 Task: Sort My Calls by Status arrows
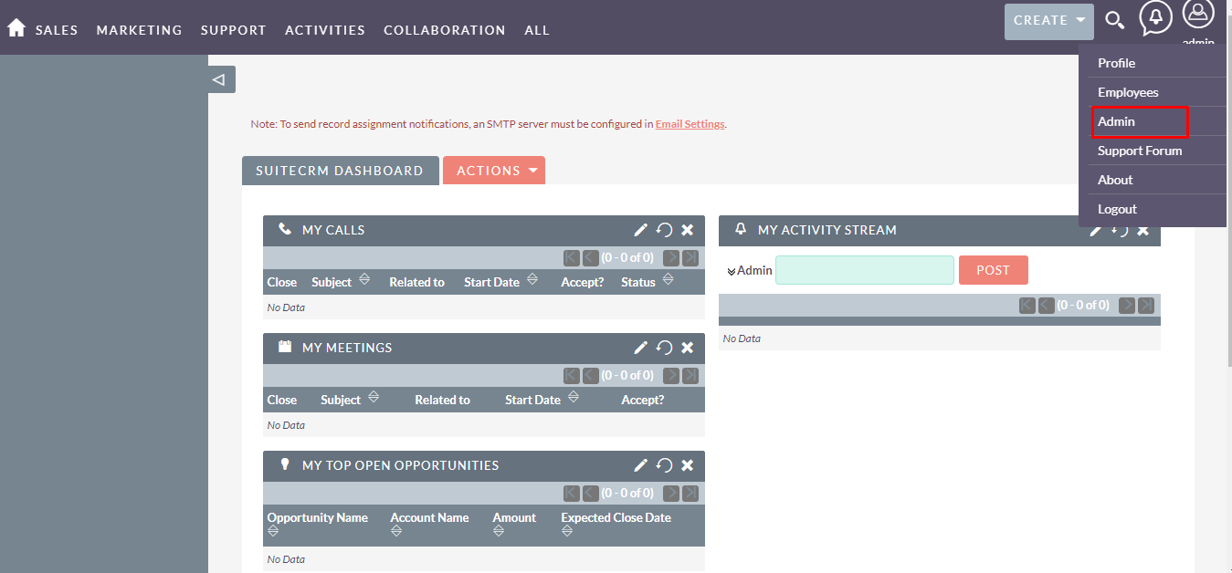[x=668, y=279]
